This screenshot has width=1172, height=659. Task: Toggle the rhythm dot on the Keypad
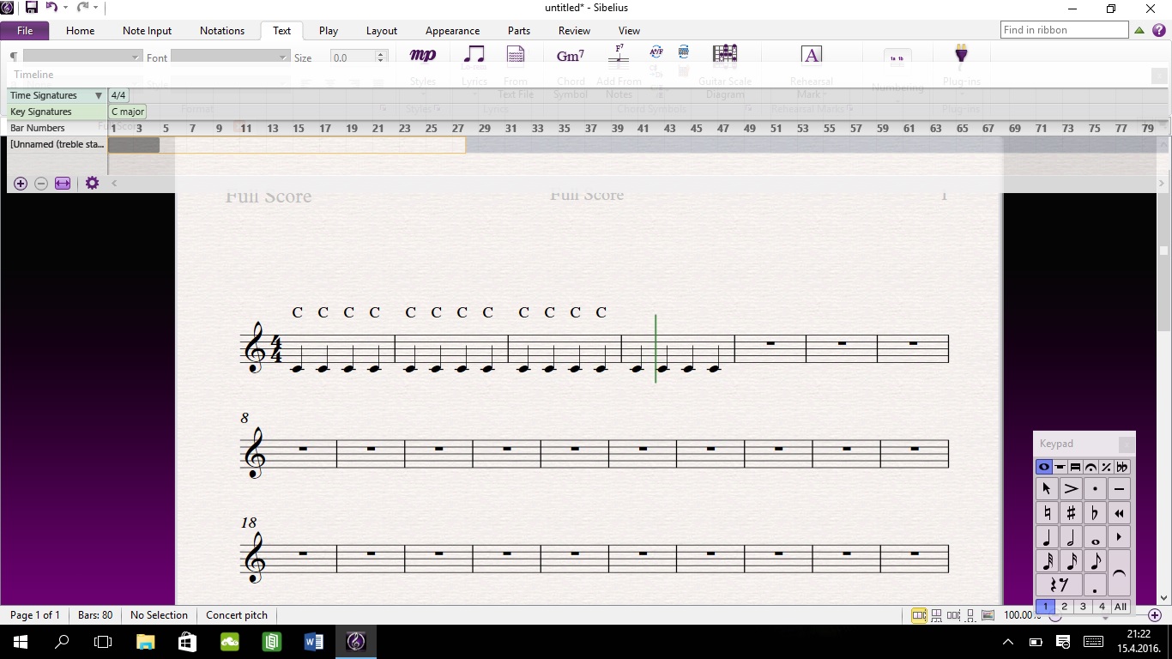click(1095, 585)
